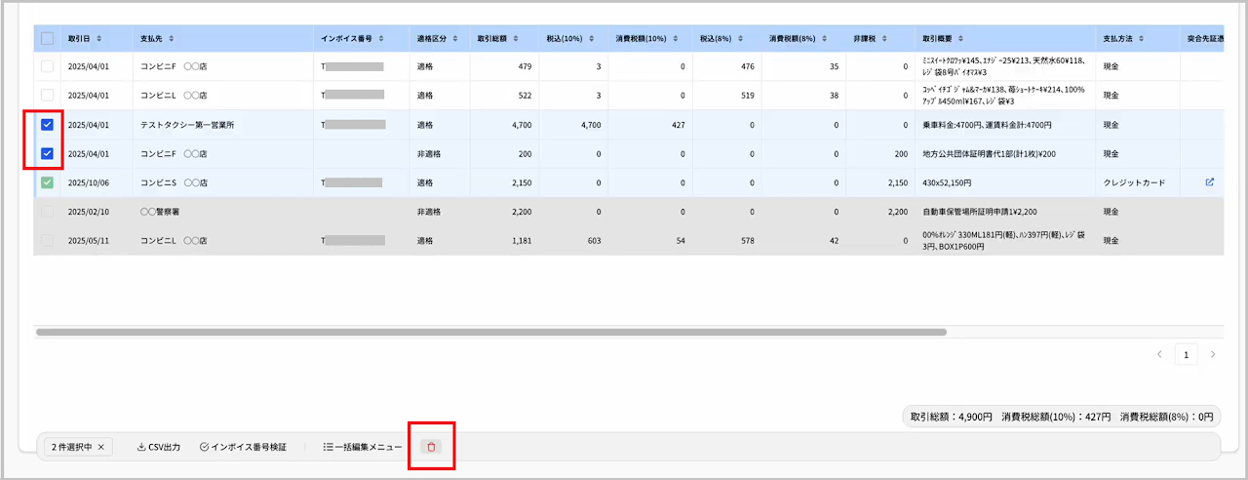
Task: Go to the next page arrow
Action: [1213, 354]
